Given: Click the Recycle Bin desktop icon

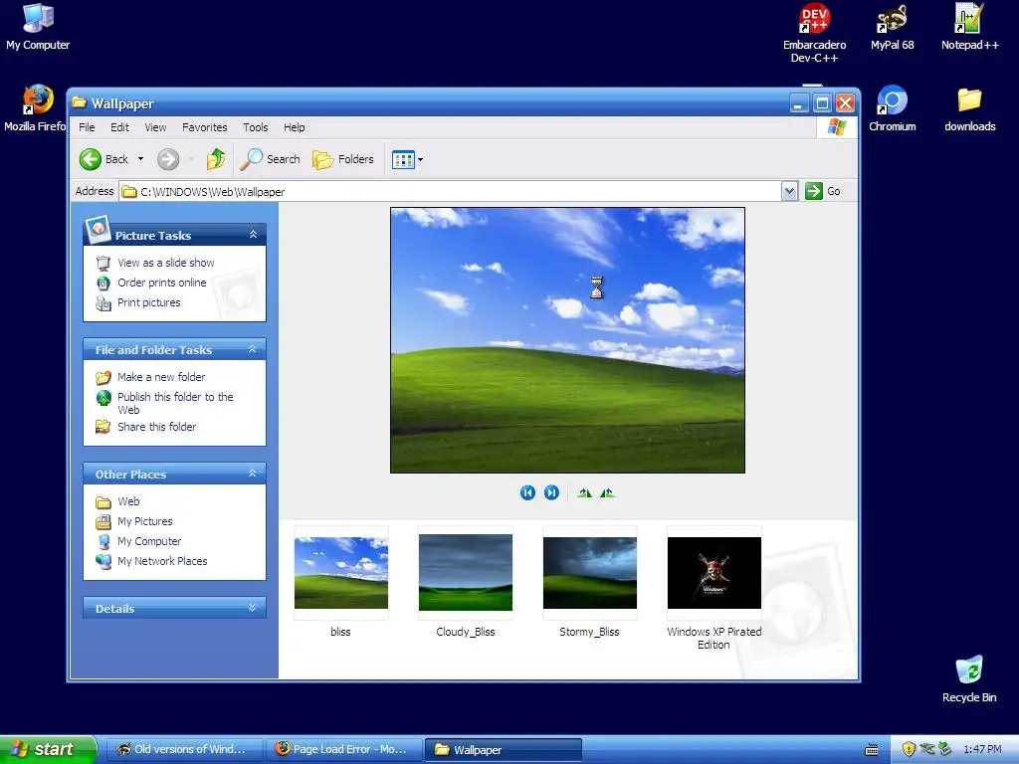Looking at the screenshot, I should click(x=969, y=679).
